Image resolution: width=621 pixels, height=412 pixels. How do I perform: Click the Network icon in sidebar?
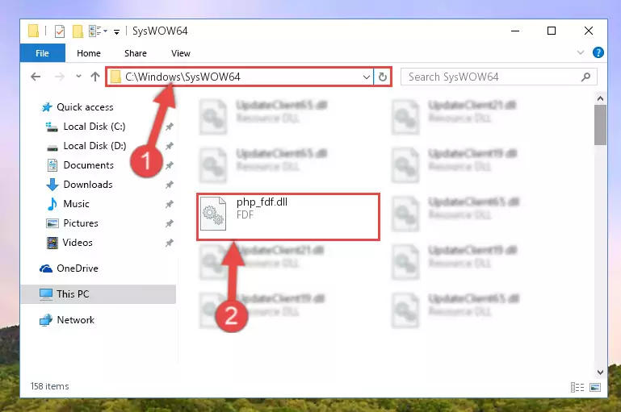coord(46,320)
